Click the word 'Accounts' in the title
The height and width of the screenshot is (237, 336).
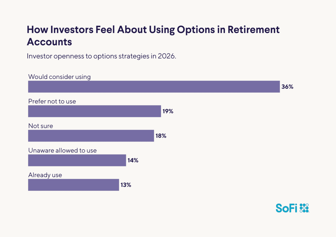point(49,42)
